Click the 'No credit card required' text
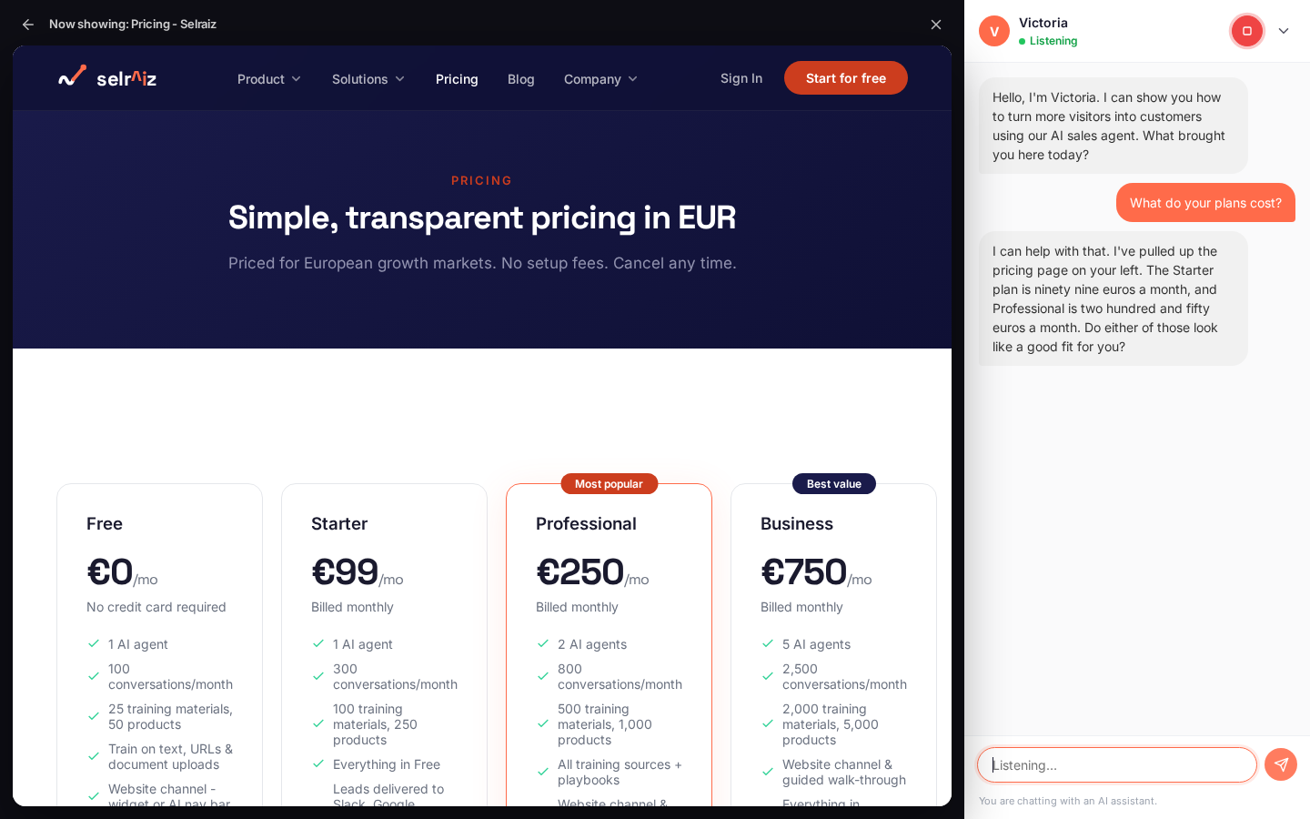The width and height of the screenshot is (1310, 819). 156,607
